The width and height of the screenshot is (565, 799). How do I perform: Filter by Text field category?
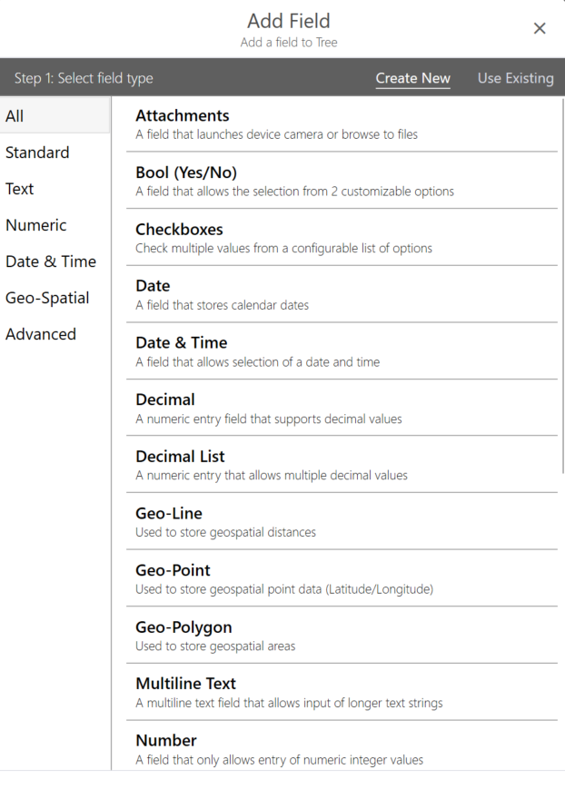click(x=20, y=189)
